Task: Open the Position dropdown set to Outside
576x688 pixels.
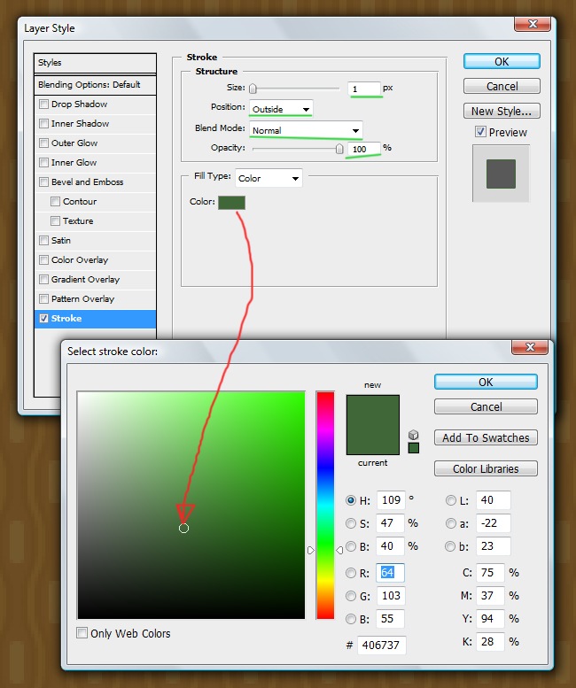Action: pos(281,109)
